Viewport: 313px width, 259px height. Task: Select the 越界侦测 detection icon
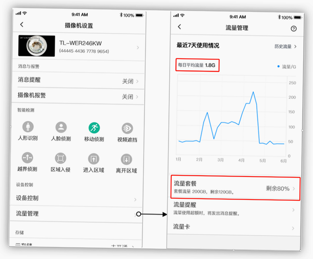pos(27,158)
